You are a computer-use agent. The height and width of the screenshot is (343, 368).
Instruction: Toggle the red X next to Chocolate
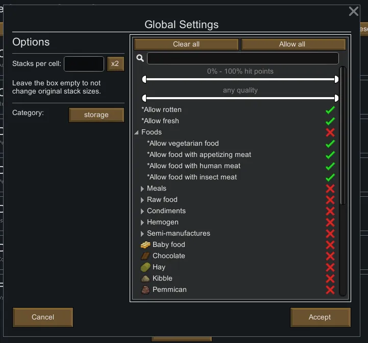(x=330, y=256)
